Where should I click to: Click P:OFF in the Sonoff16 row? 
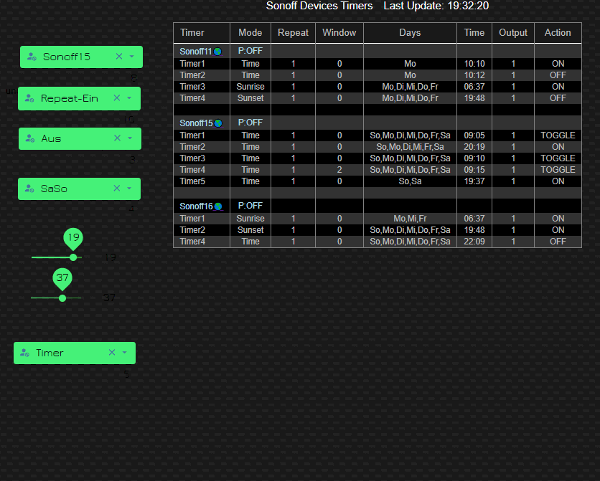pyautogui.click(x=250, y=206)
